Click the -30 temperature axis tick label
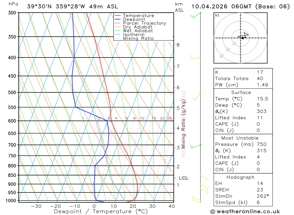The image size is (294, 215). click(x=36, y=206)
